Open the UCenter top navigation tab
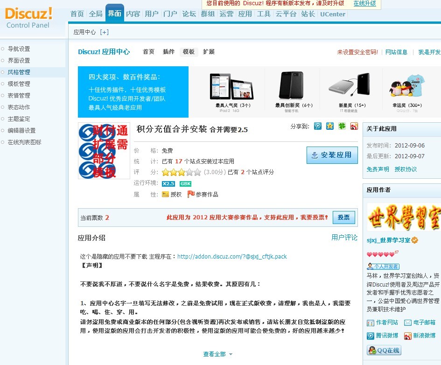 coord(333,14)
